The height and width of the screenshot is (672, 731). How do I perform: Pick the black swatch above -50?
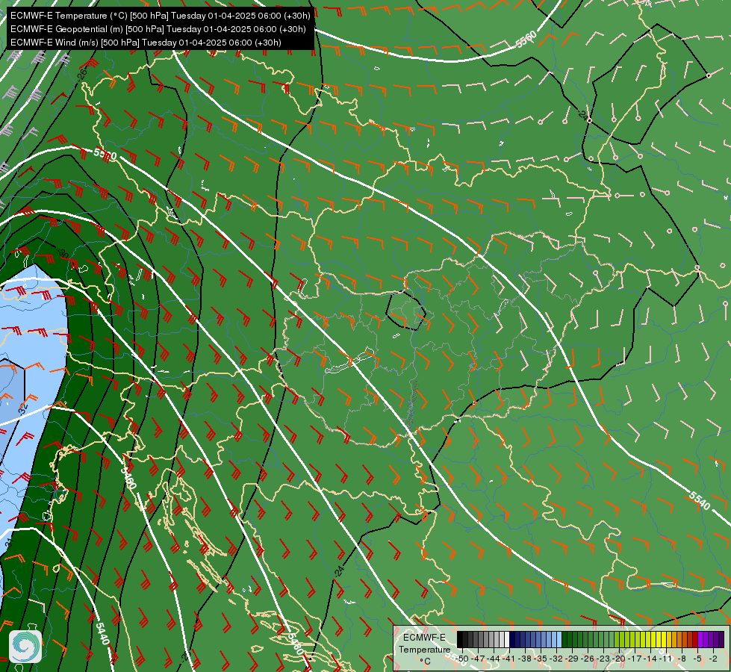coord(460,639)
